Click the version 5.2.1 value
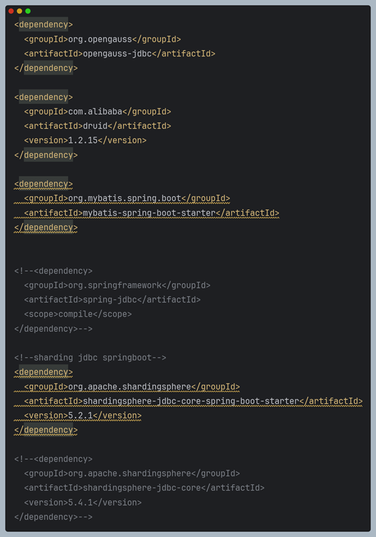This screenshot has width=376, height=537. pyautogui.click(x=81, y=415)
